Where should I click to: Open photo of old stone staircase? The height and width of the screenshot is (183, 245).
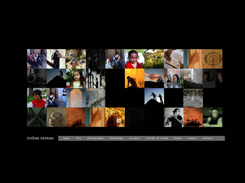point(96,98)
